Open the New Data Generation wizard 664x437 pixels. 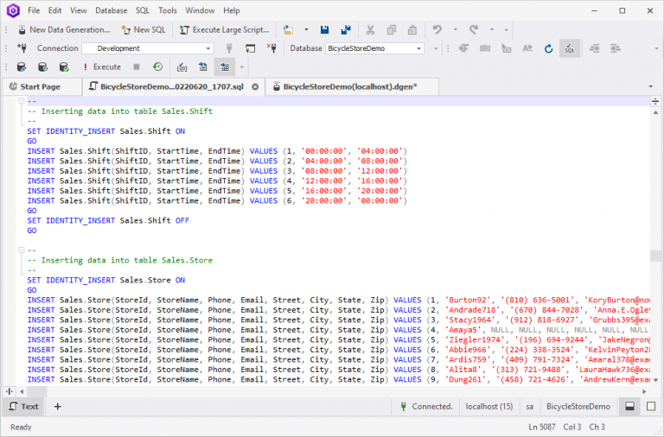(64, 29)
